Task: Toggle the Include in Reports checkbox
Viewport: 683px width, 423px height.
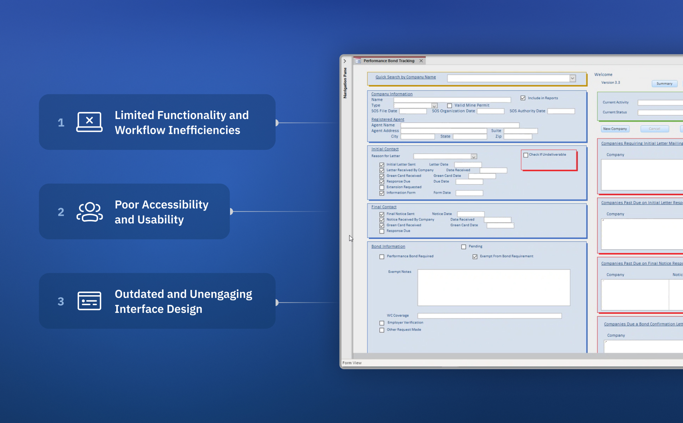Action: (523, 98)
